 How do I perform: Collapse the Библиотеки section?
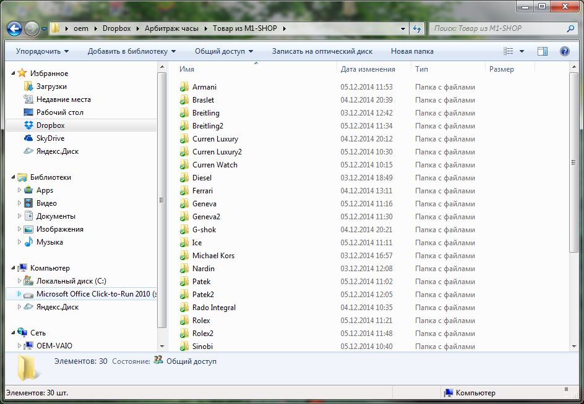pyautogui.click(x=13, y=177)
